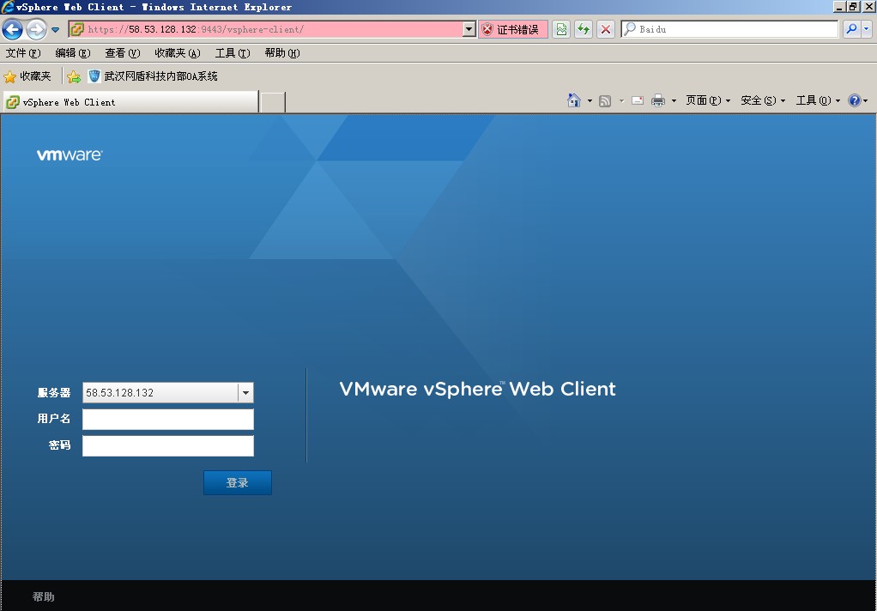Click the 收藏夹 favorites star button
This screenshot has width=877, height=611.
pyautogui.click(x=27, y=76)
